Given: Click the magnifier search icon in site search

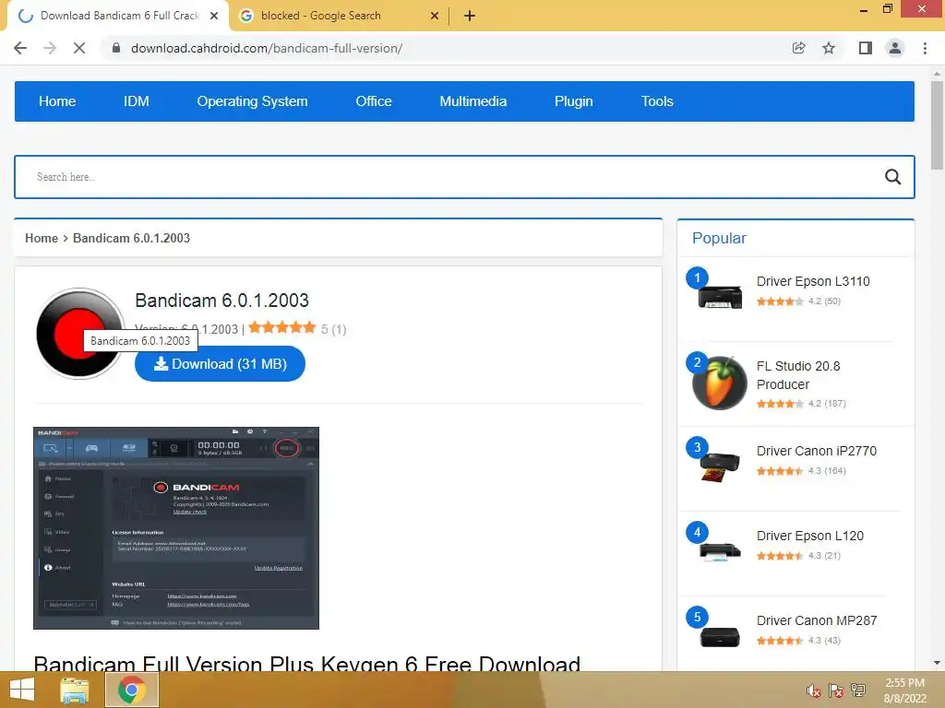Looking at the screenshot, I should (892, 177).
